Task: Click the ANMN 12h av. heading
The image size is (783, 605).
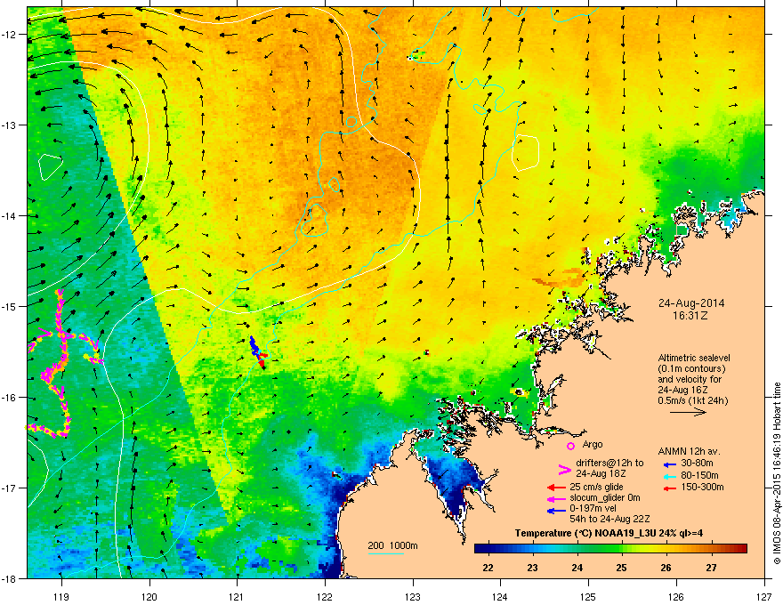Action: 689,452
